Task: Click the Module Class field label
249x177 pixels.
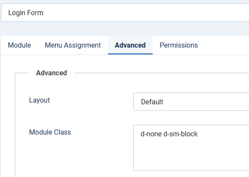Action: pyautogui.click(x=50, y=132)
